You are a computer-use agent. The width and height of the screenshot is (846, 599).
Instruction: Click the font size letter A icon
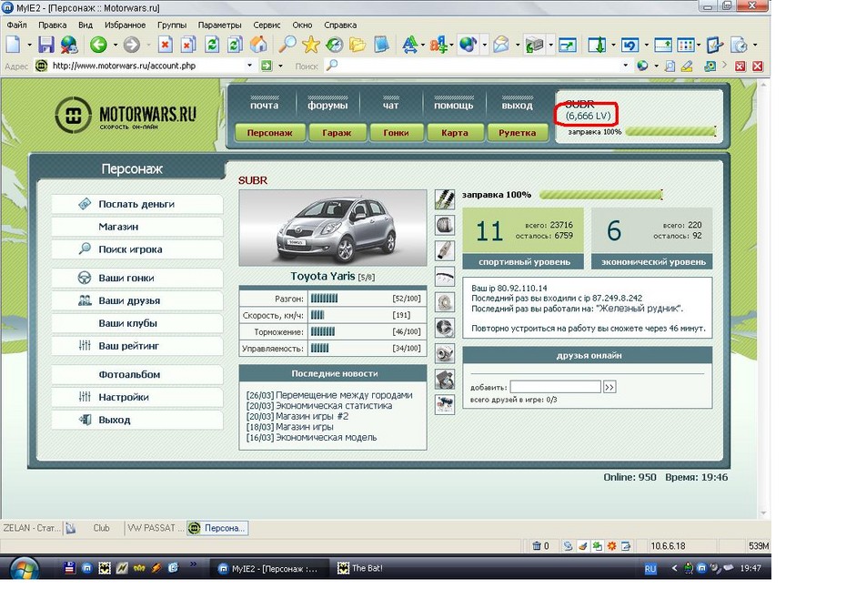click(409, 45)
